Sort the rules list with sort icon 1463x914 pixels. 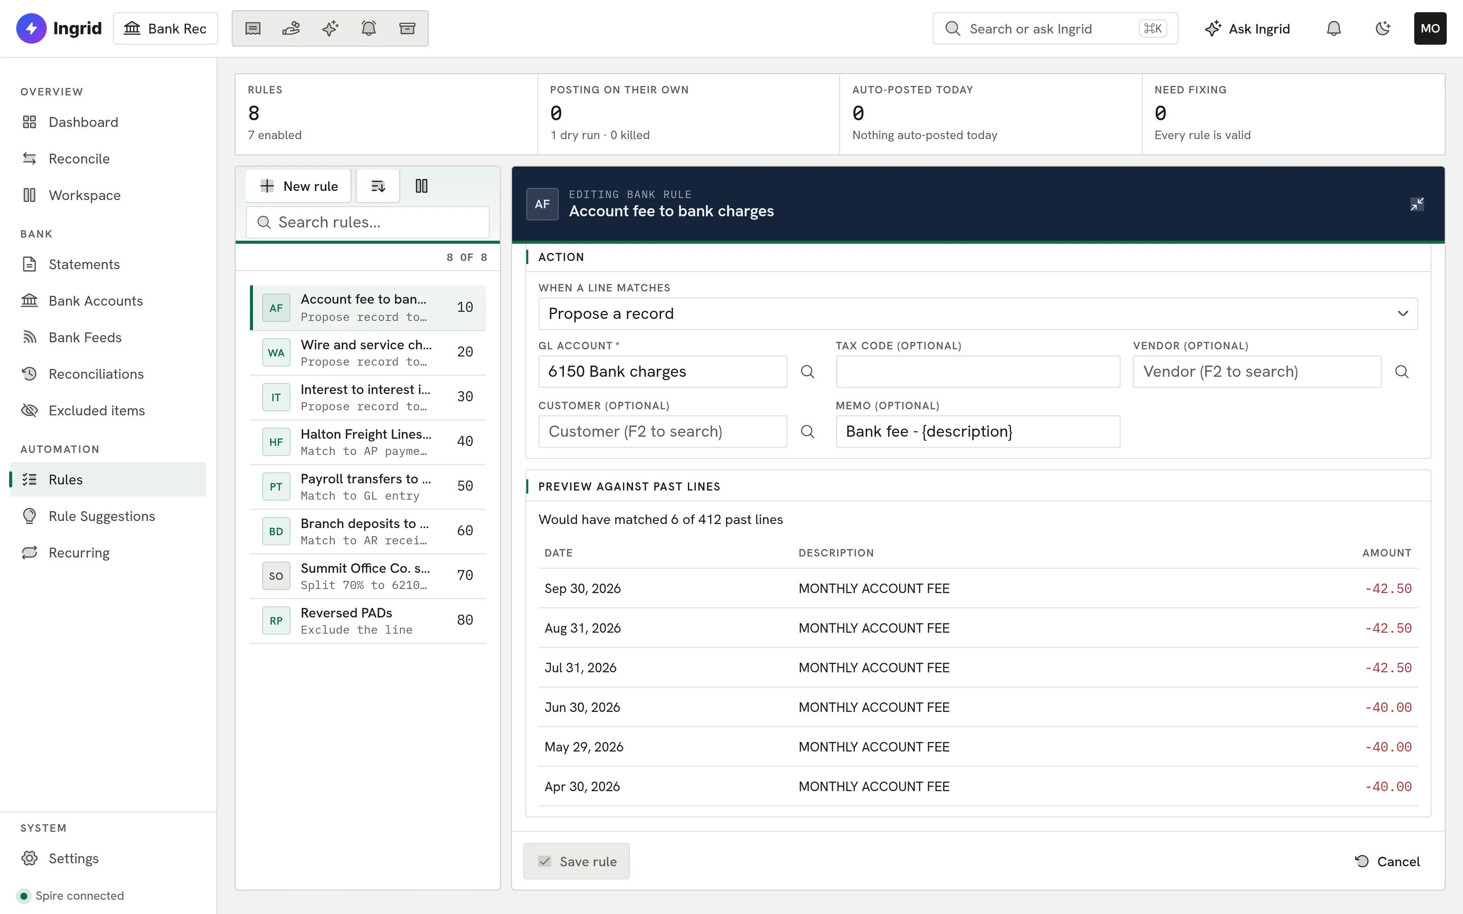(378, 186)
